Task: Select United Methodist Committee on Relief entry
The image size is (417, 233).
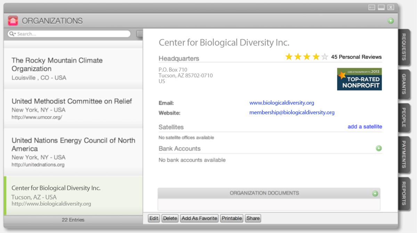Action: [73, 109]
